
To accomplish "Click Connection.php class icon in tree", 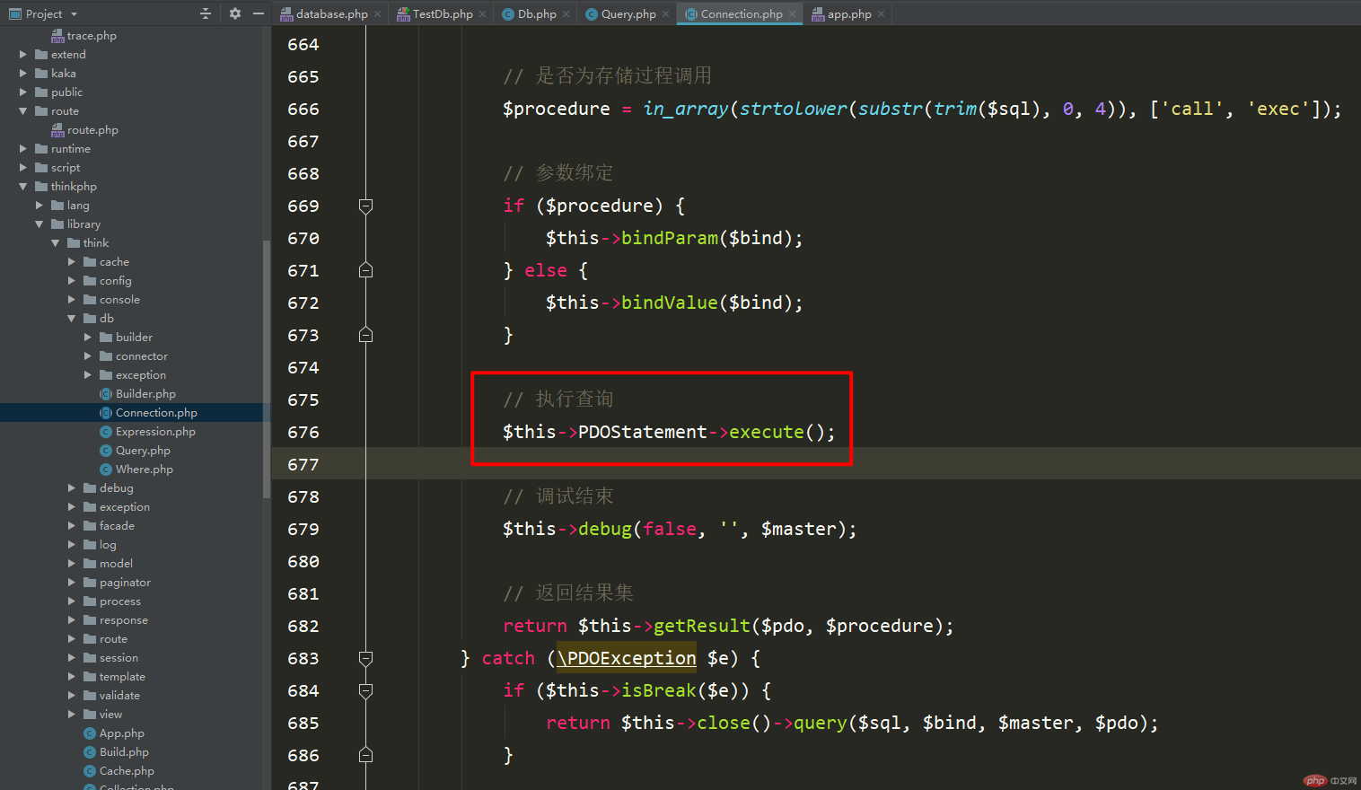I will 106,413.
